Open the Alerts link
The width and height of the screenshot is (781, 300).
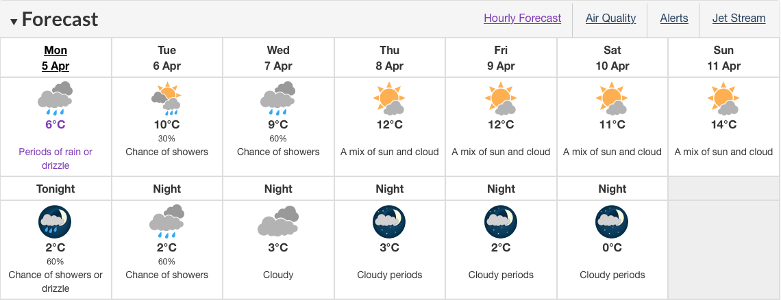pos(674,18)
